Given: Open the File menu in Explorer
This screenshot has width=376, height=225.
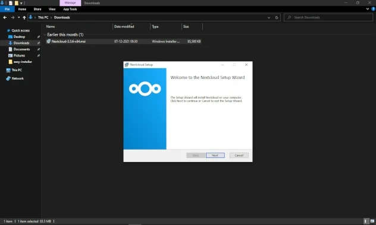Looking at the screenshot, I should click(7, 9).
